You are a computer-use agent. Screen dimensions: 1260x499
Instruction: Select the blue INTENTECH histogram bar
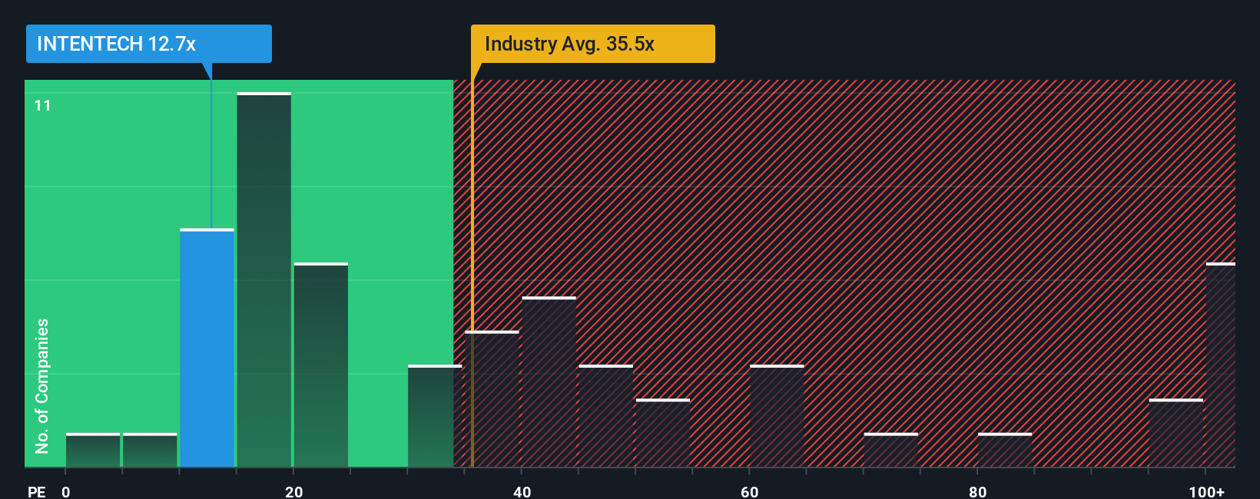tap(207, 348)
